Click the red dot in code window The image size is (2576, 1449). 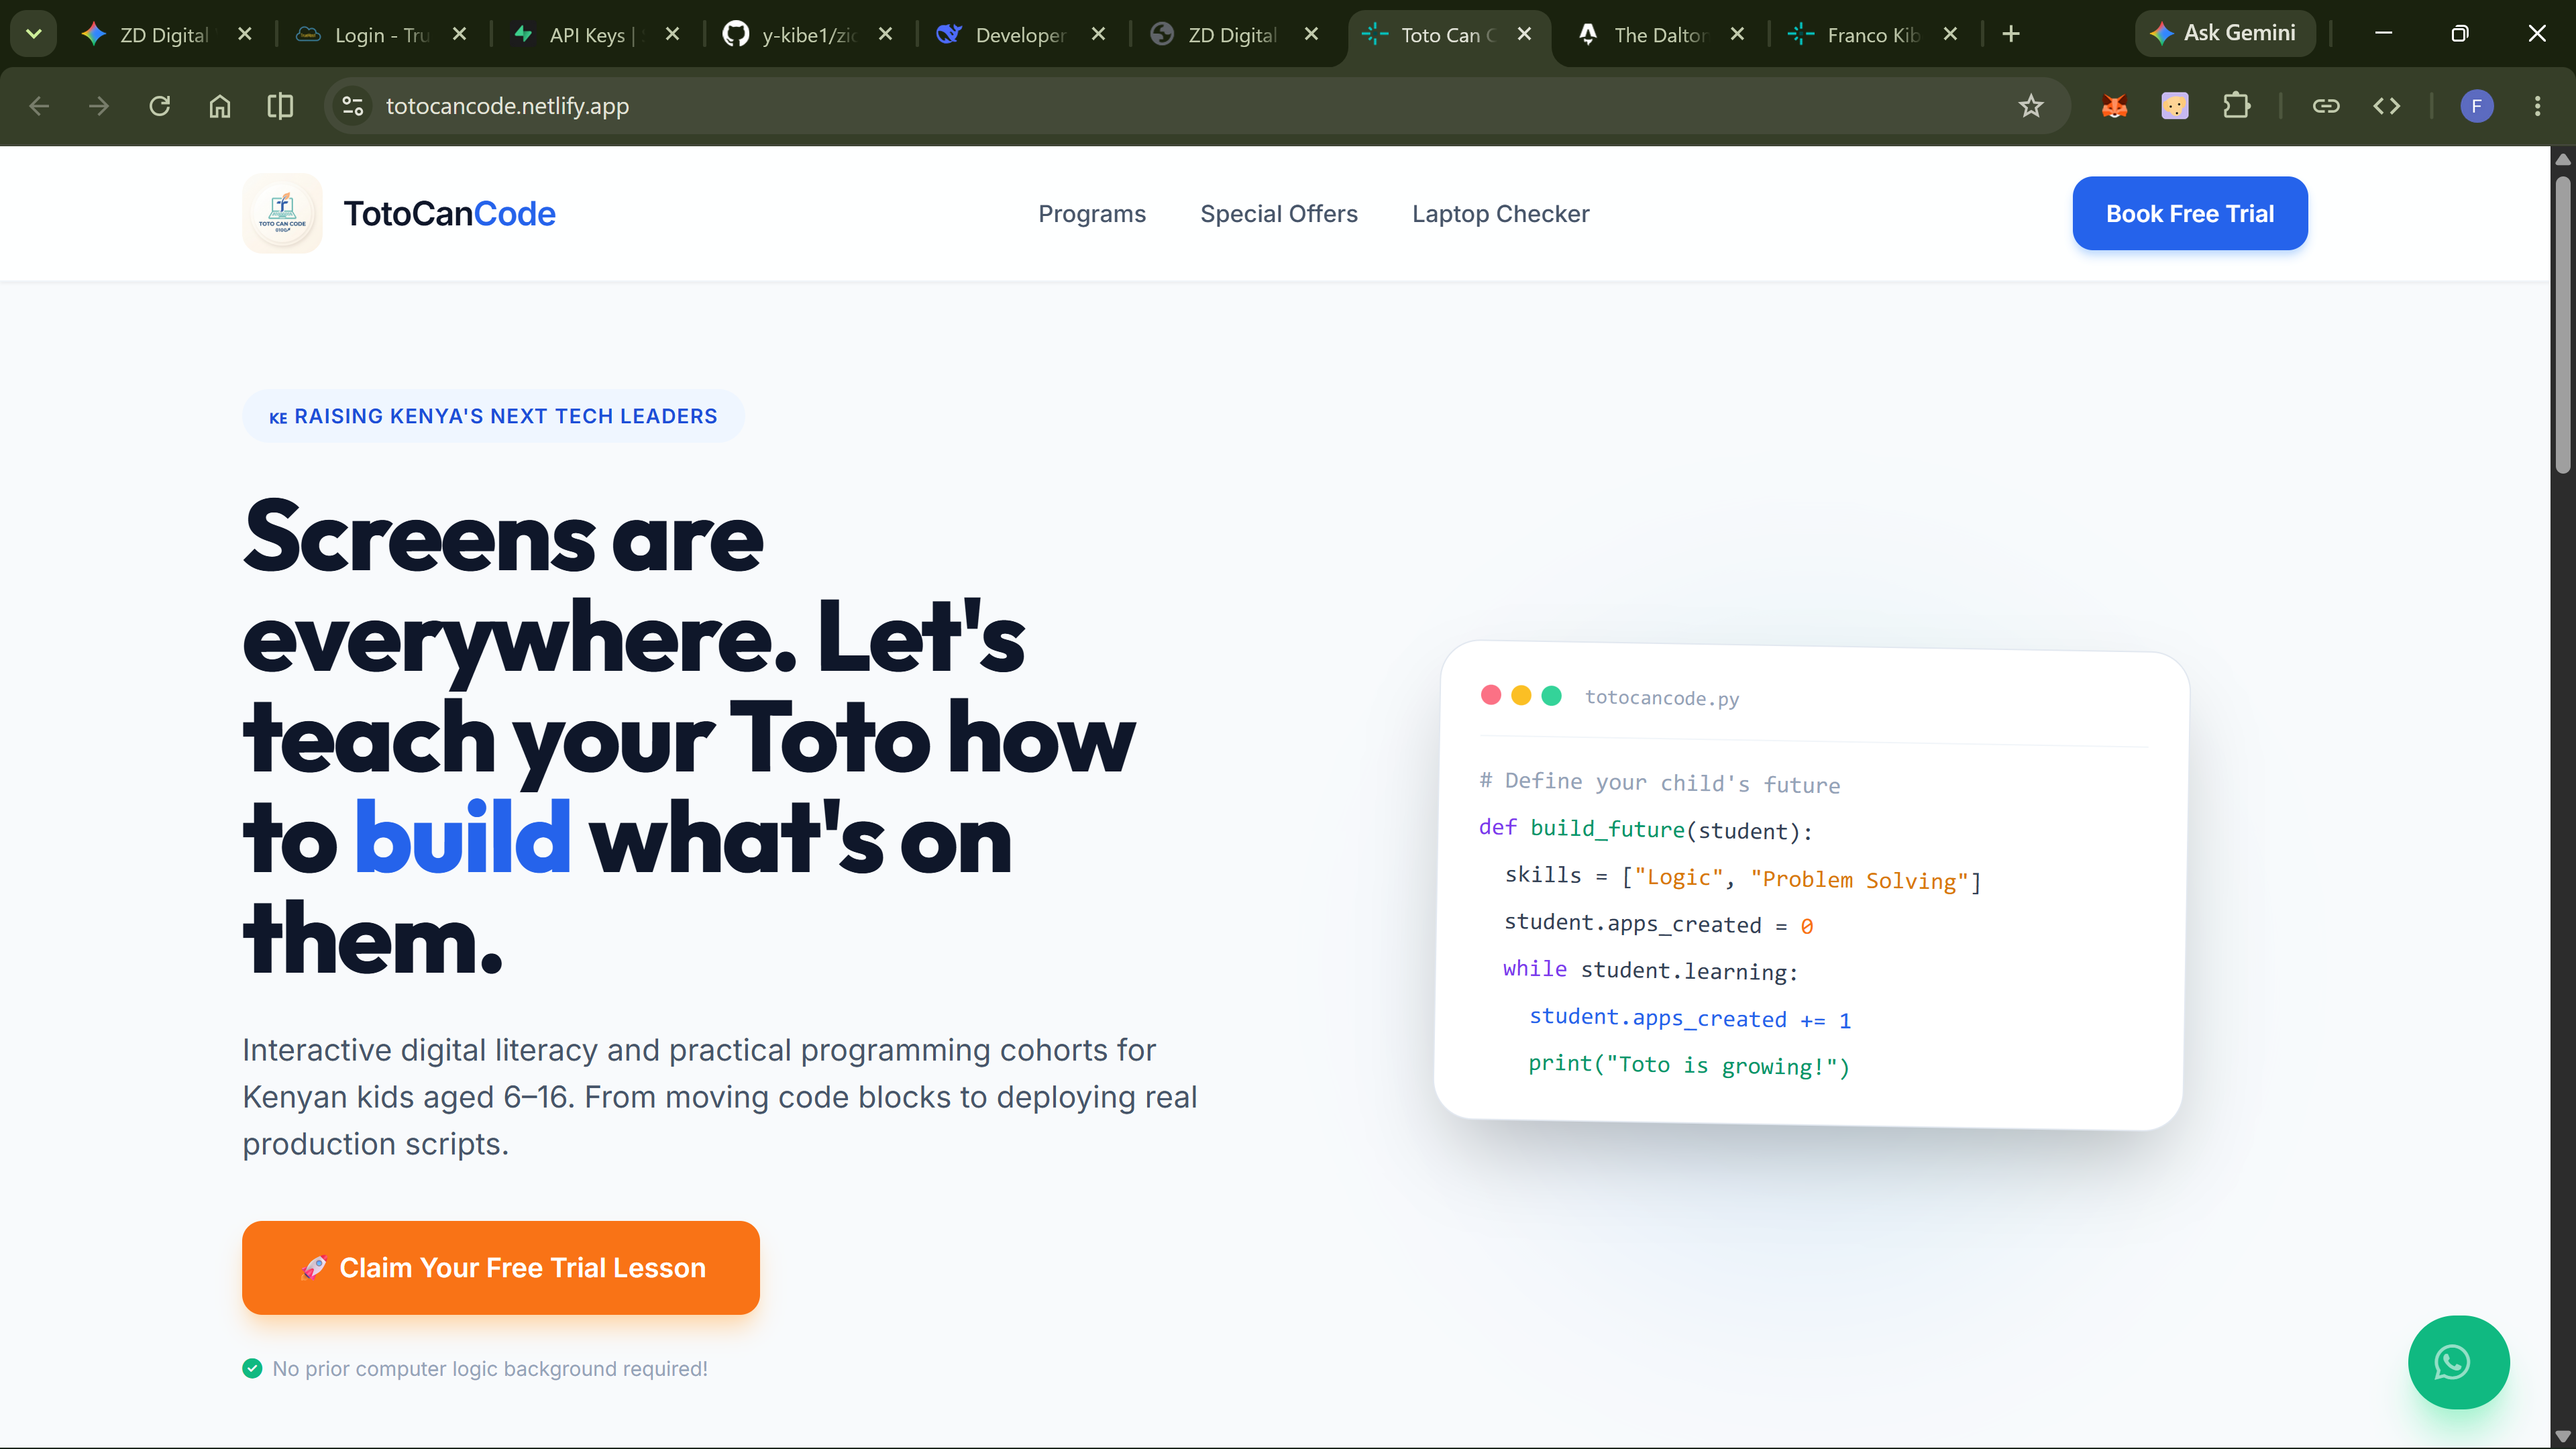[x=1491, y=695]
